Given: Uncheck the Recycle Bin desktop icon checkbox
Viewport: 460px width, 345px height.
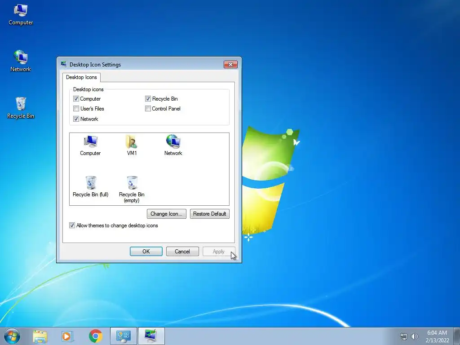Looking at the screenshot, I should [x=148, y=98].
